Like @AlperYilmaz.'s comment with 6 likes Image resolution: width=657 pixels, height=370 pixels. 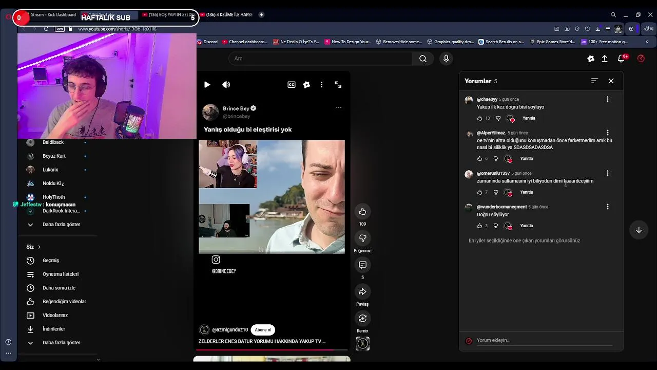coord(480,159)
